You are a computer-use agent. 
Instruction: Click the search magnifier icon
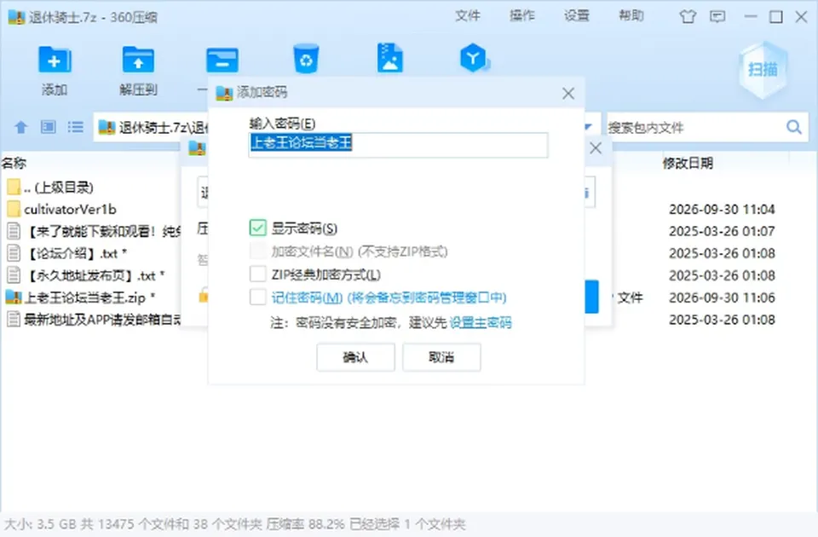[x=794, y=127]
